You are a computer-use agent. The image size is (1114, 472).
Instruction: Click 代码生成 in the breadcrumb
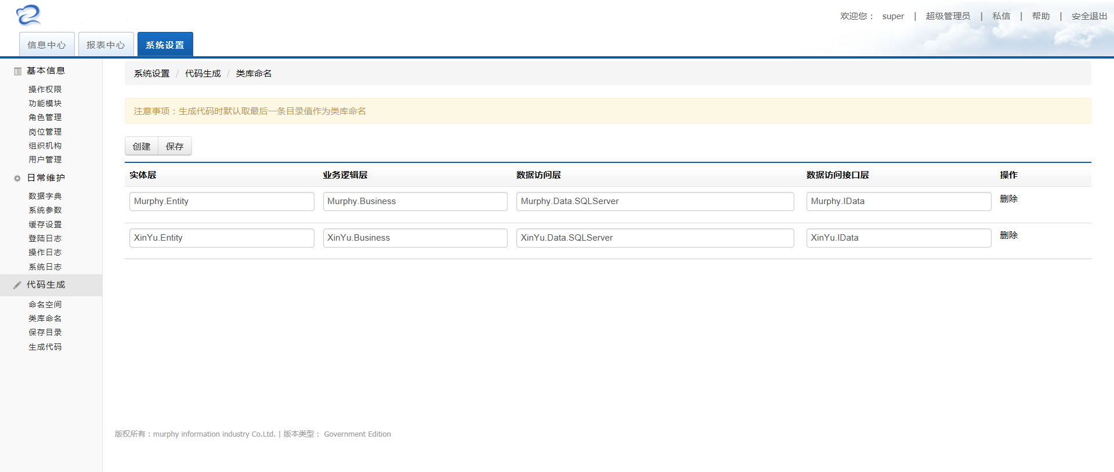(x=202, y=74)
